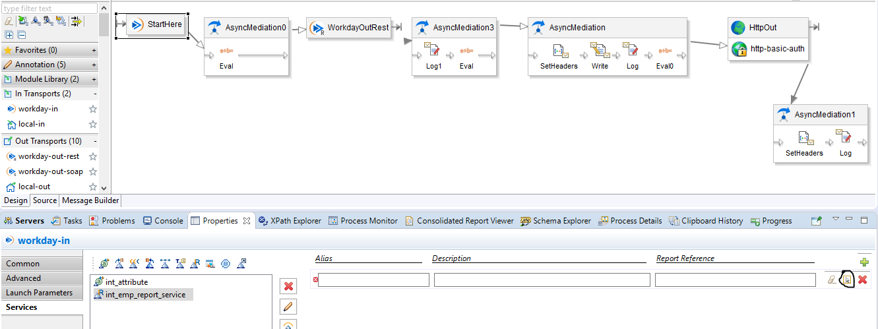Open the Services properties section
Viewport: 878px width, 329px height.
click(42, 307)
